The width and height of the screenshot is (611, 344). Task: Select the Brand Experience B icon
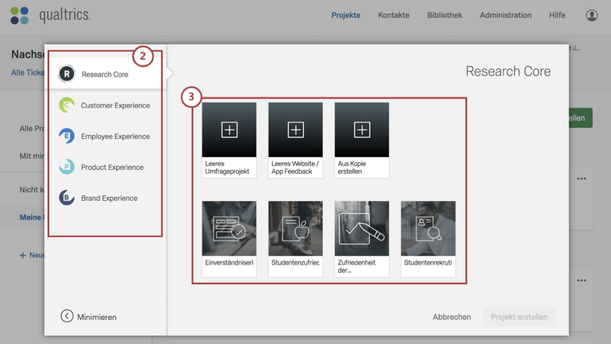pos(67,198)
